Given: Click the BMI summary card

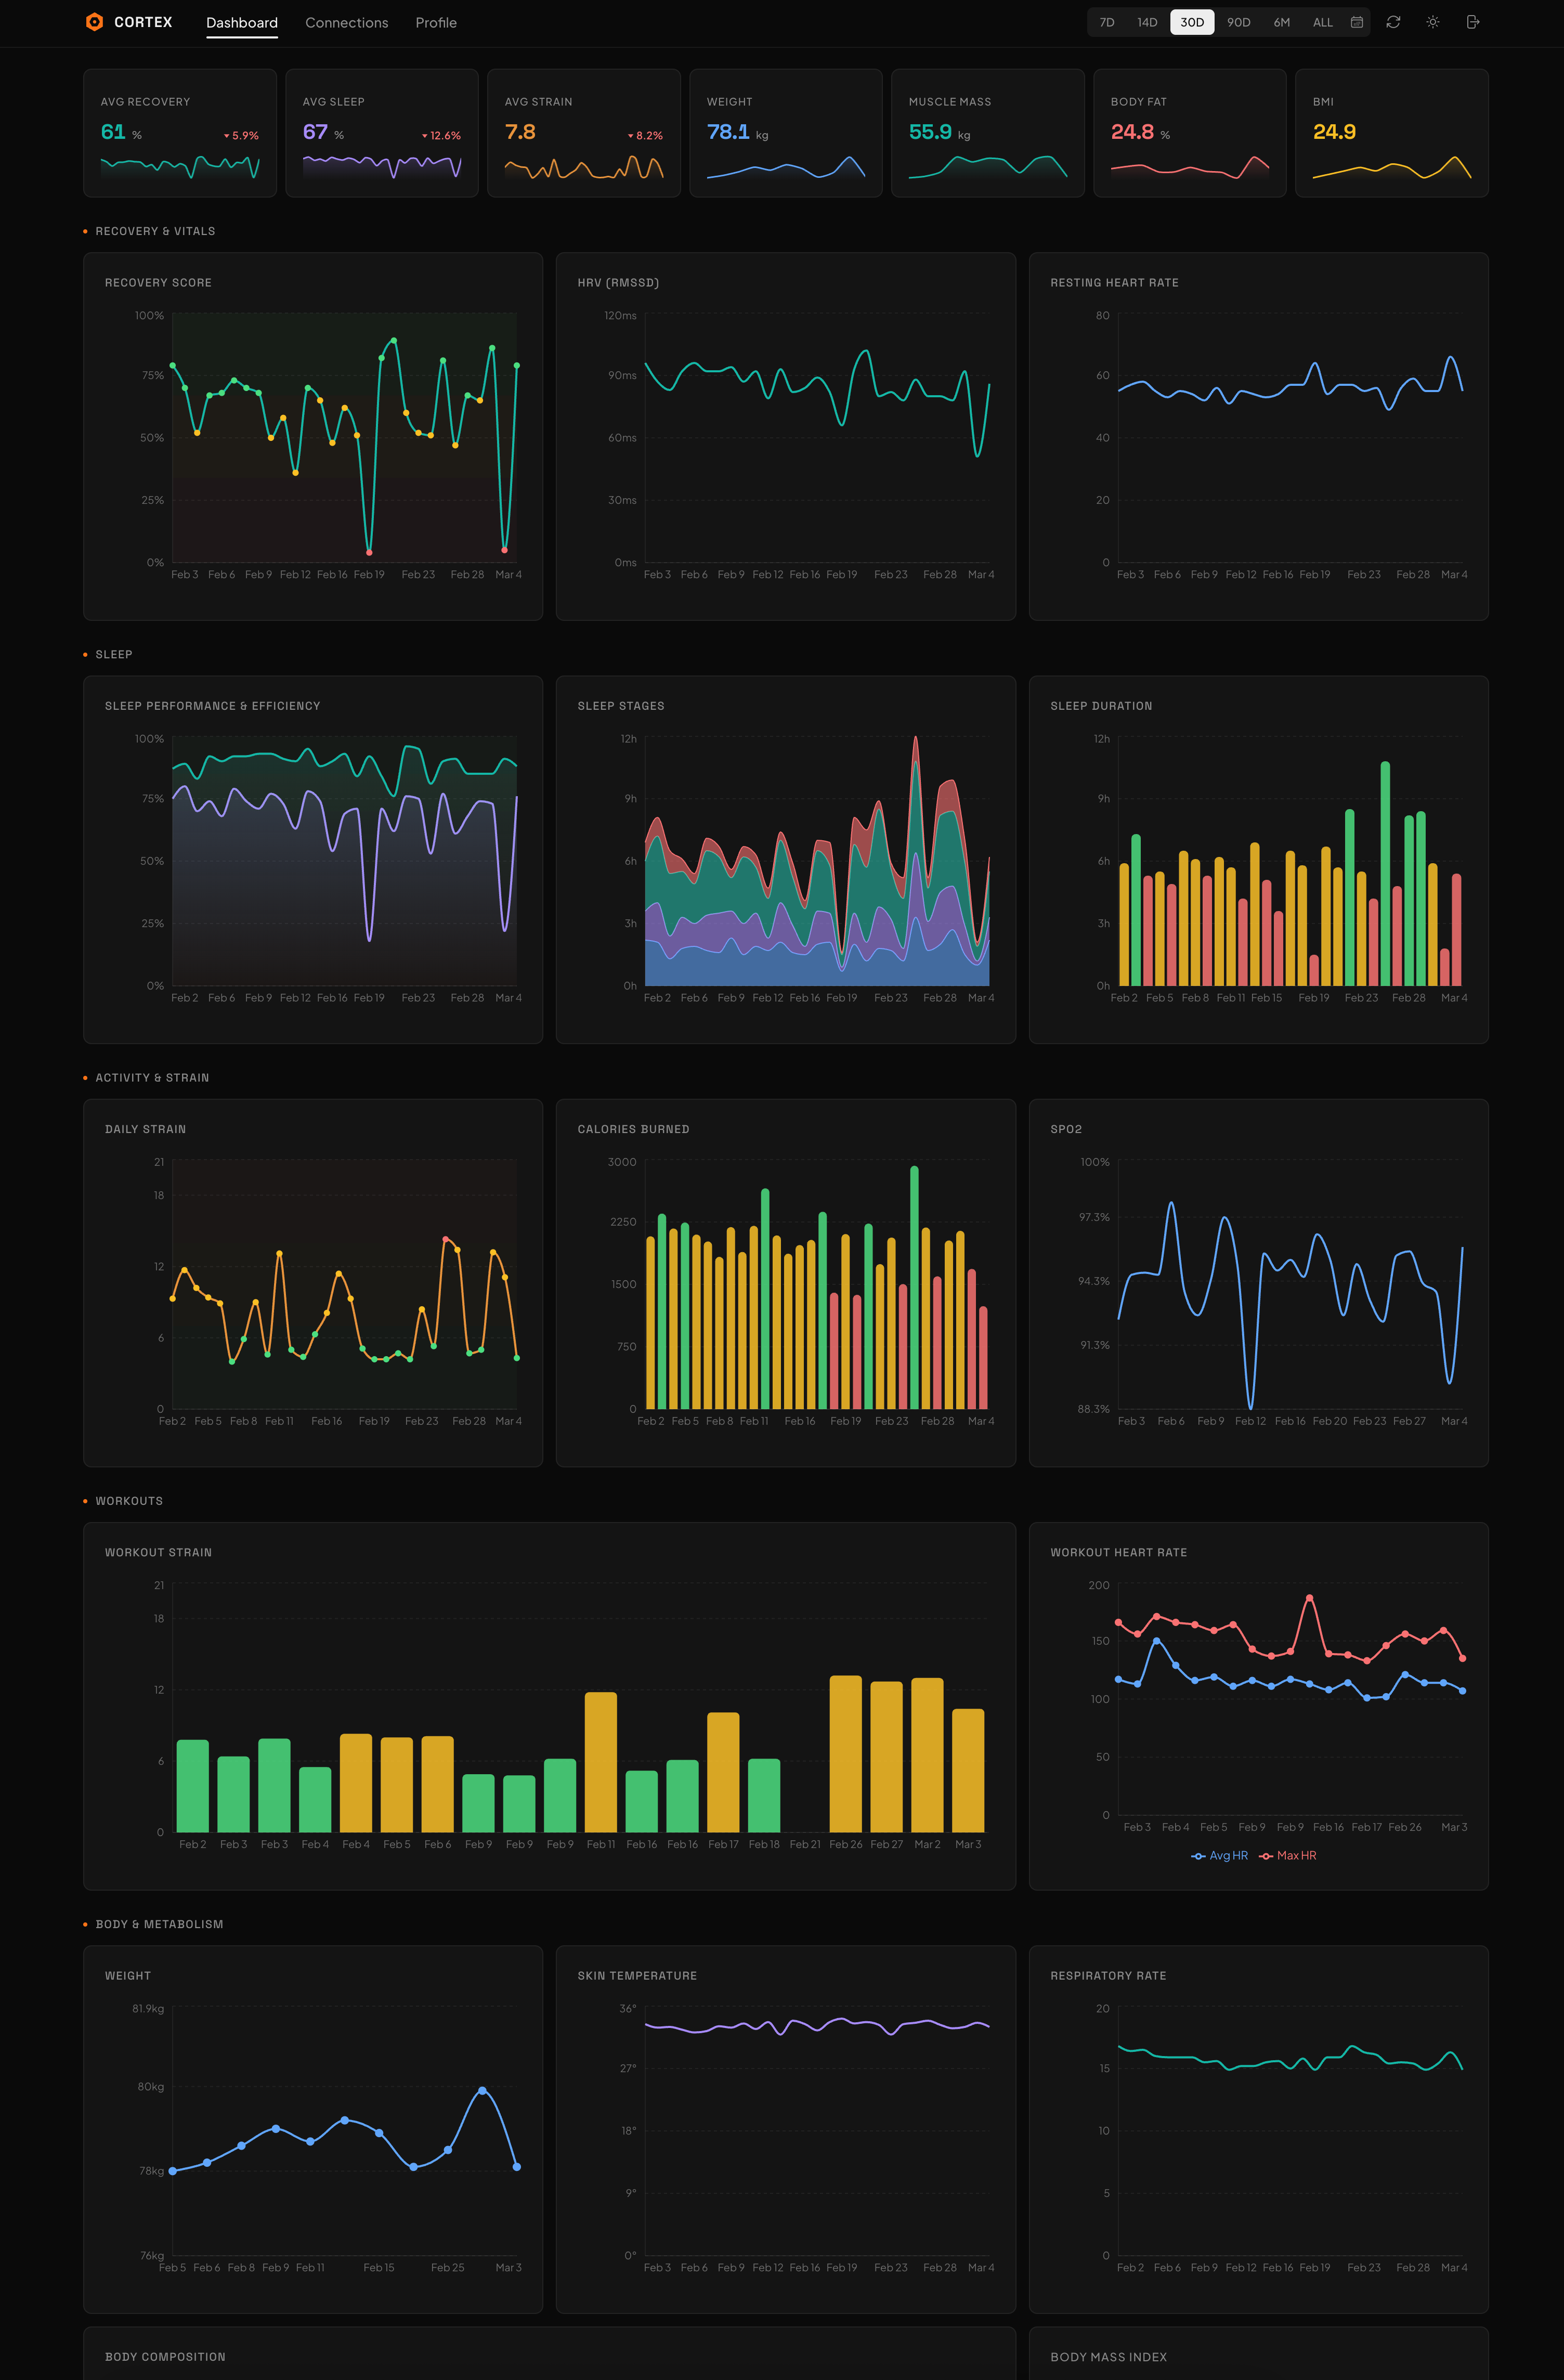Looking at the screenshot, I should click(x=1391, y=133).
